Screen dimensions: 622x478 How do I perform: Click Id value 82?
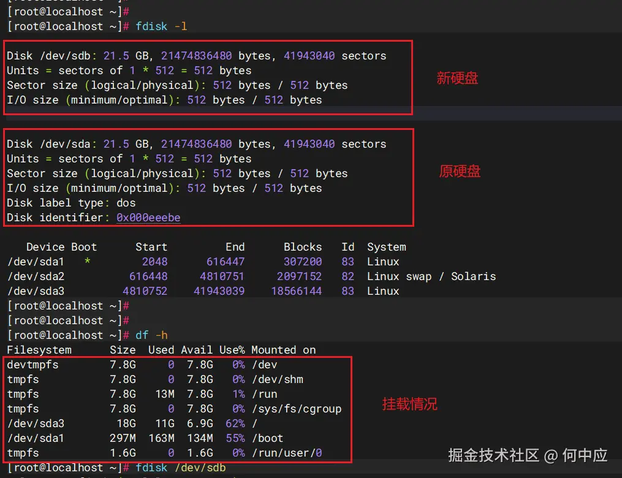348,276
